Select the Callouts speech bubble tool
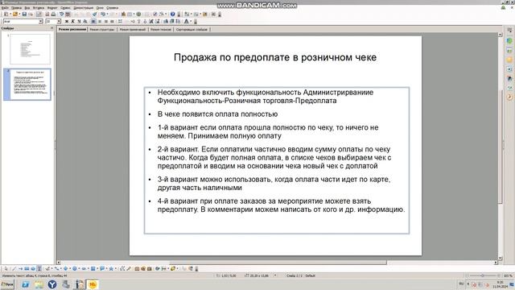The image size is (515, 290). (x=102, y=268)
